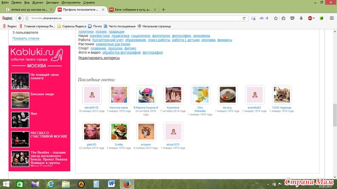Viewport: 337px width, 189px height.
Task: Bookmark page with the star icon
Action: 276,18
